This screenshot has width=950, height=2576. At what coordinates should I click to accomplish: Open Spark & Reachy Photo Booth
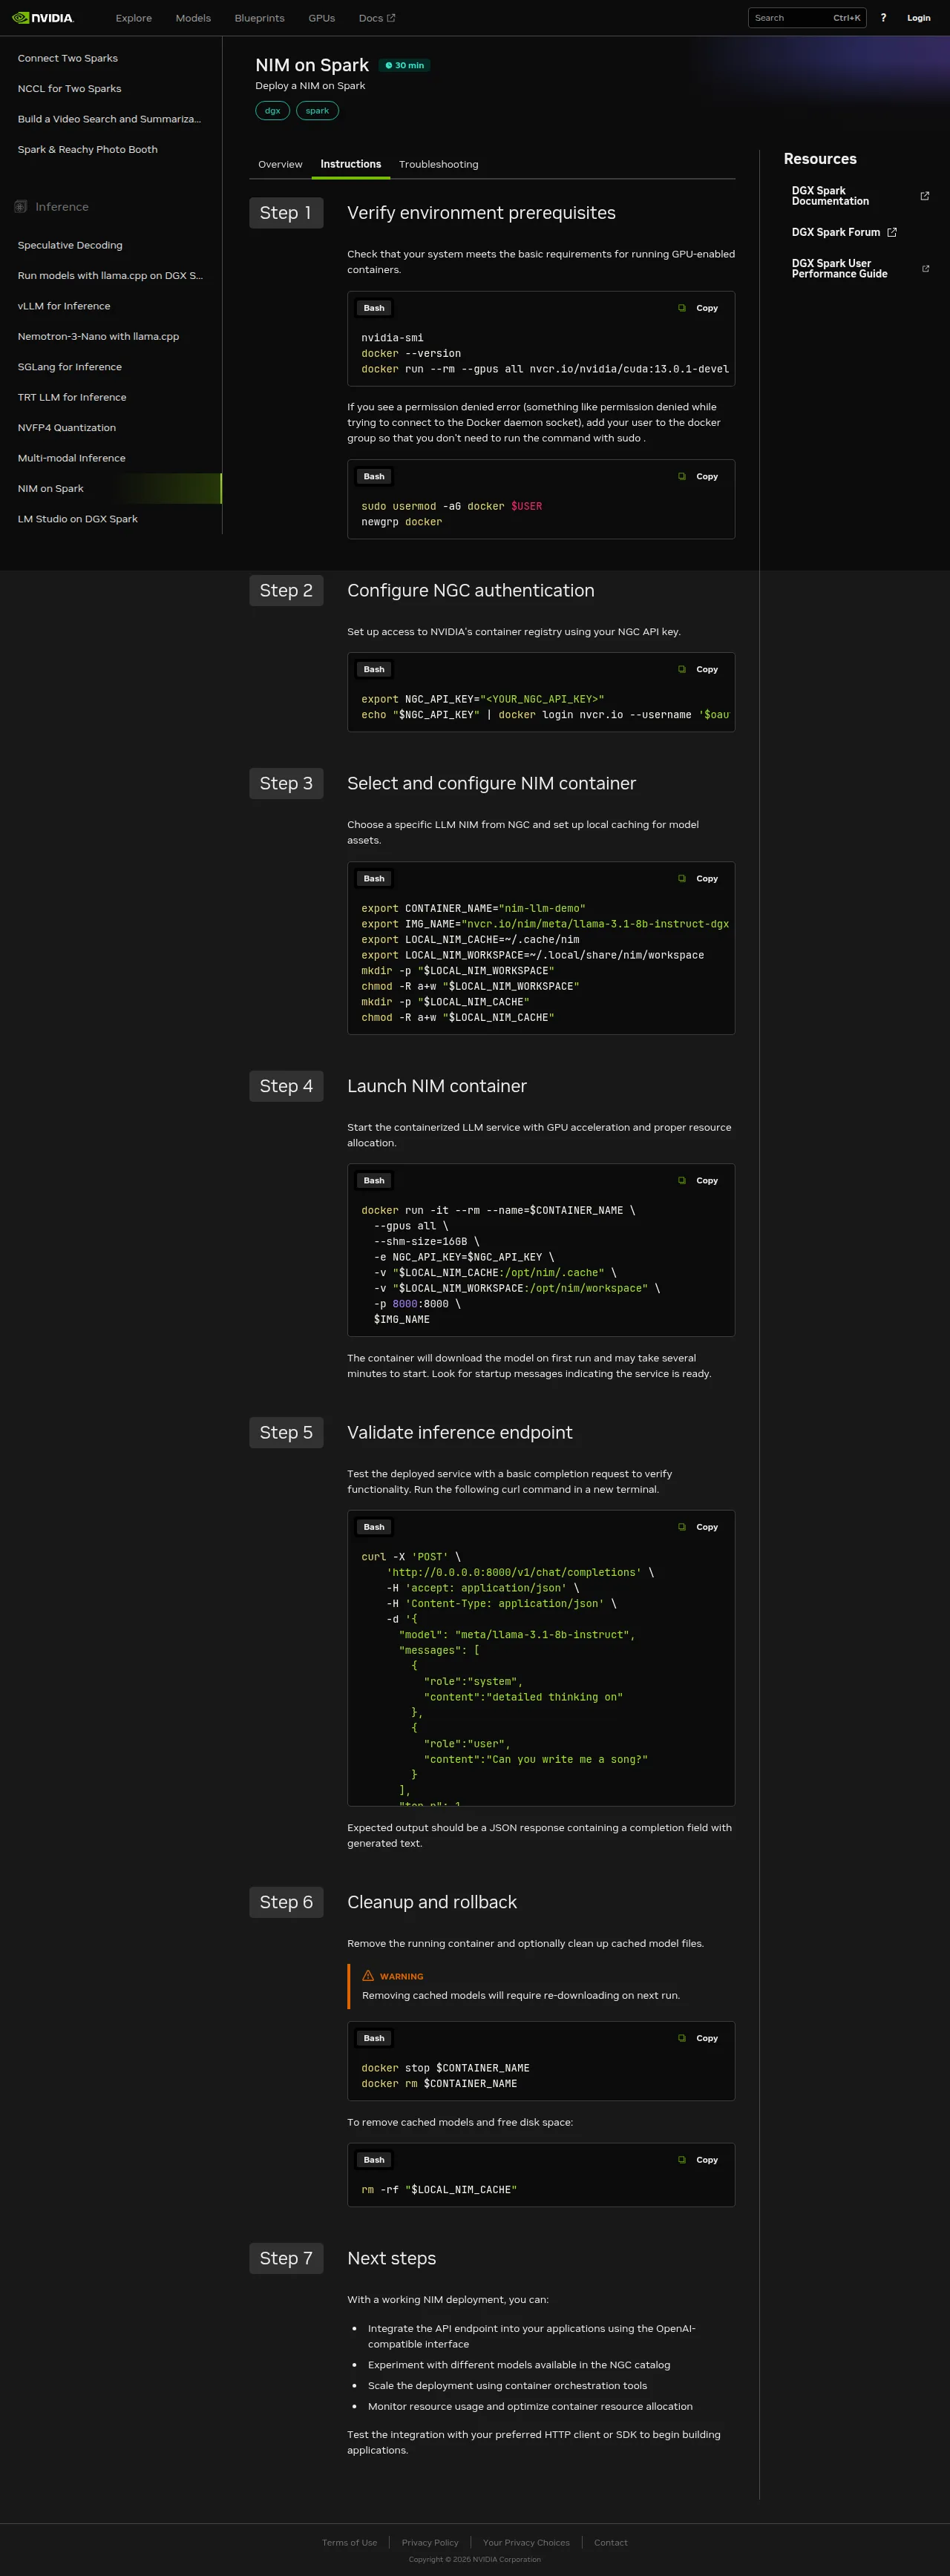pyautogui.click(x=87, y=150)
